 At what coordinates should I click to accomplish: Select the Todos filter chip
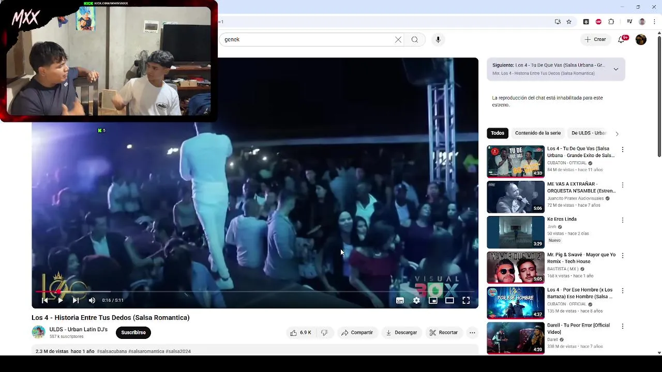498,133
